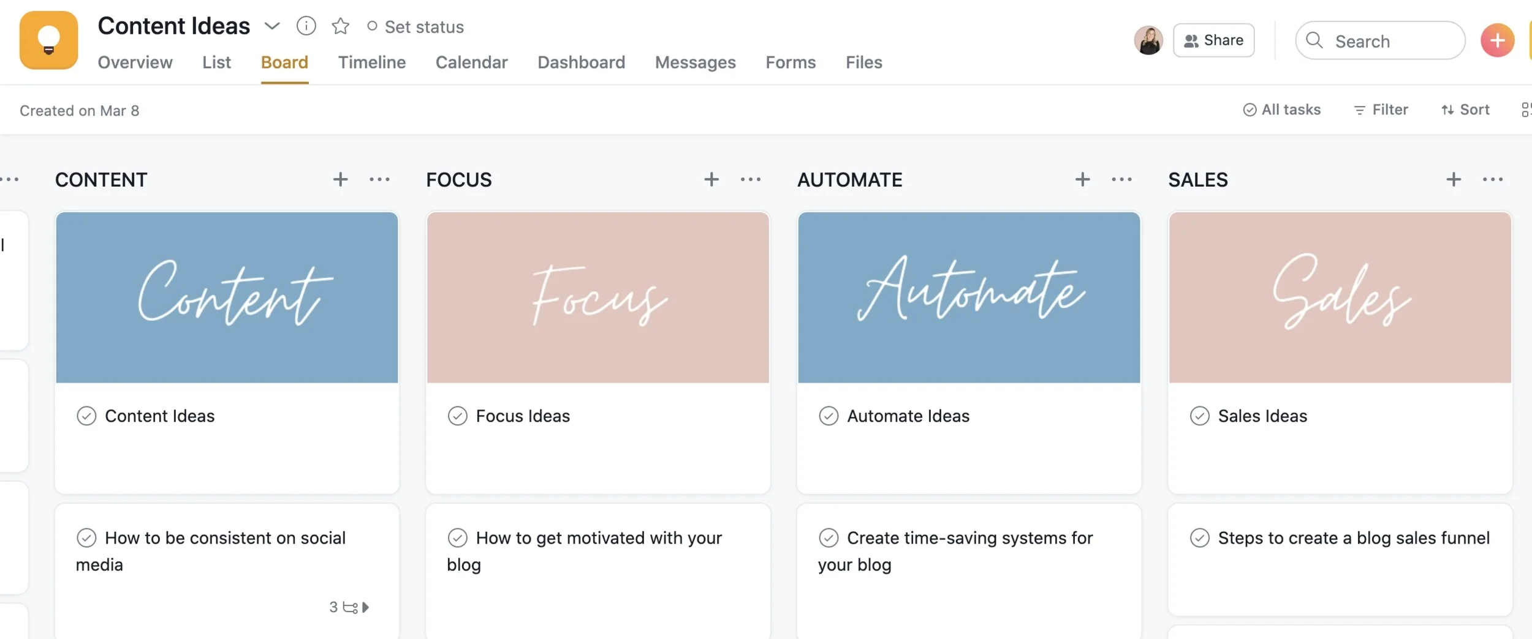The image size is (1532, 639).
Task: Complete the blog sales funnel task
Action: tap(1199, 538)
